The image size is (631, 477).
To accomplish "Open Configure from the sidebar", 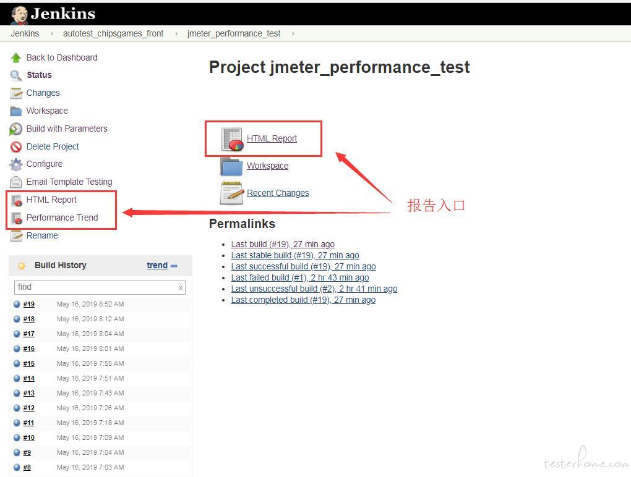I will [x=45, y=164].
